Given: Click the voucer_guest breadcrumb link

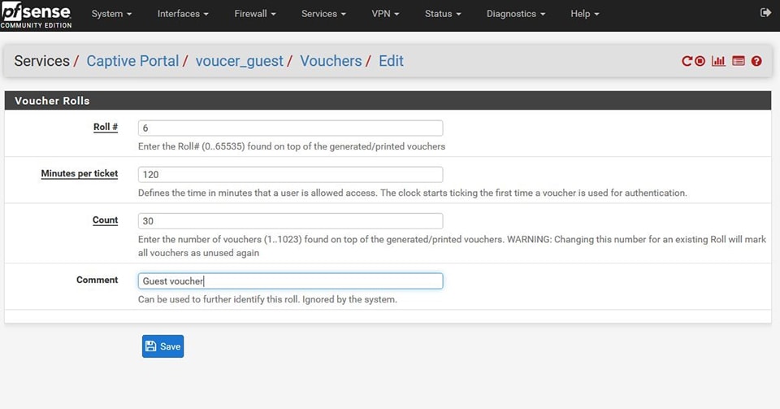Looking at the screenshot, I should point(239,61).
